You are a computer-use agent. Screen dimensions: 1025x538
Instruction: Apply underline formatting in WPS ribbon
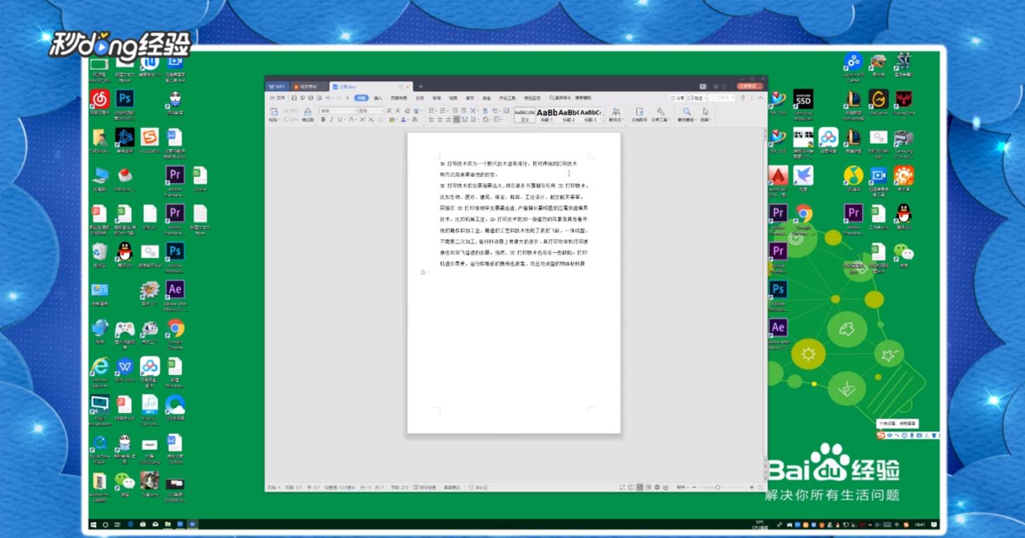pos(340,119)
